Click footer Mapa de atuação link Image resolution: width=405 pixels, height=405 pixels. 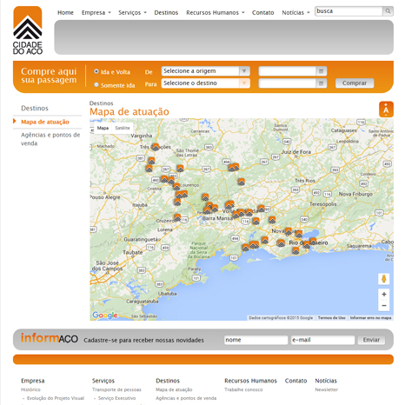pyautogui.click(x=174, y=389)
